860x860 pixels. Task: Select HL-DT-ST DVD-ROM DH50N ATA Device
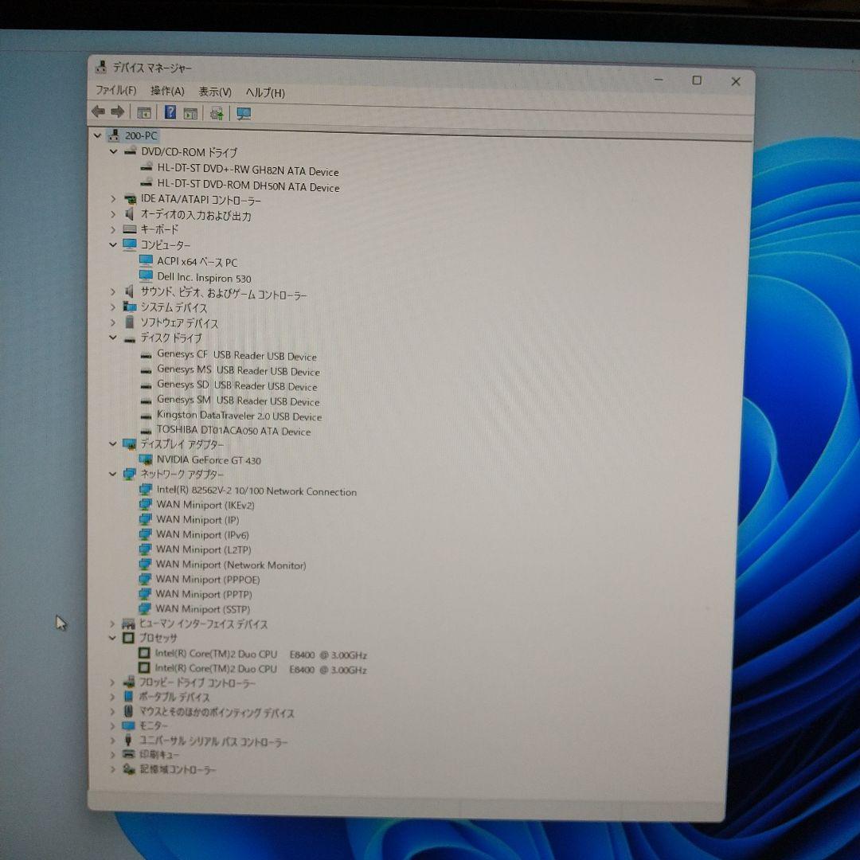click(248, 186)
